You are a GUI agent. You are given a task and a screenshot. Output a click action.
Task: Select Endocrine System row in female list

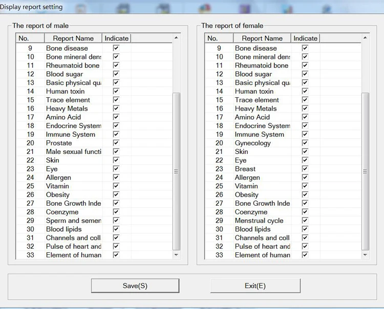262,126
